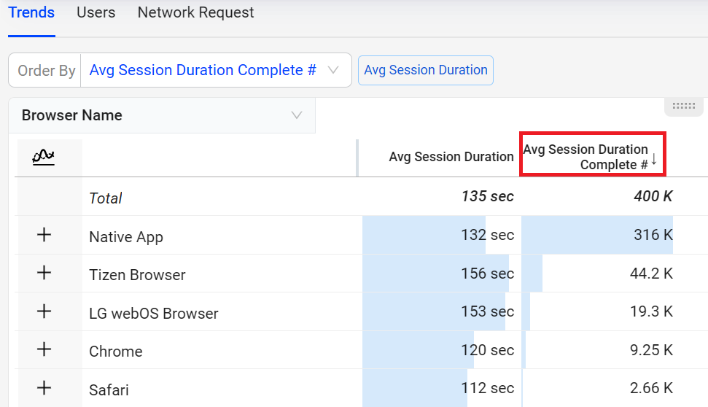This screenshot has width=708, height=407.
Task: Open the Browser Name dropdown
Action: pos(162,115)
